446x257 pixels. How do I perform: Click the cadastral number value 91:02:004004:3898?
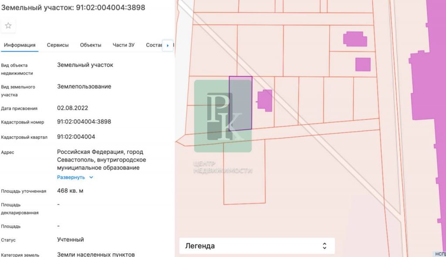(84, 122)
